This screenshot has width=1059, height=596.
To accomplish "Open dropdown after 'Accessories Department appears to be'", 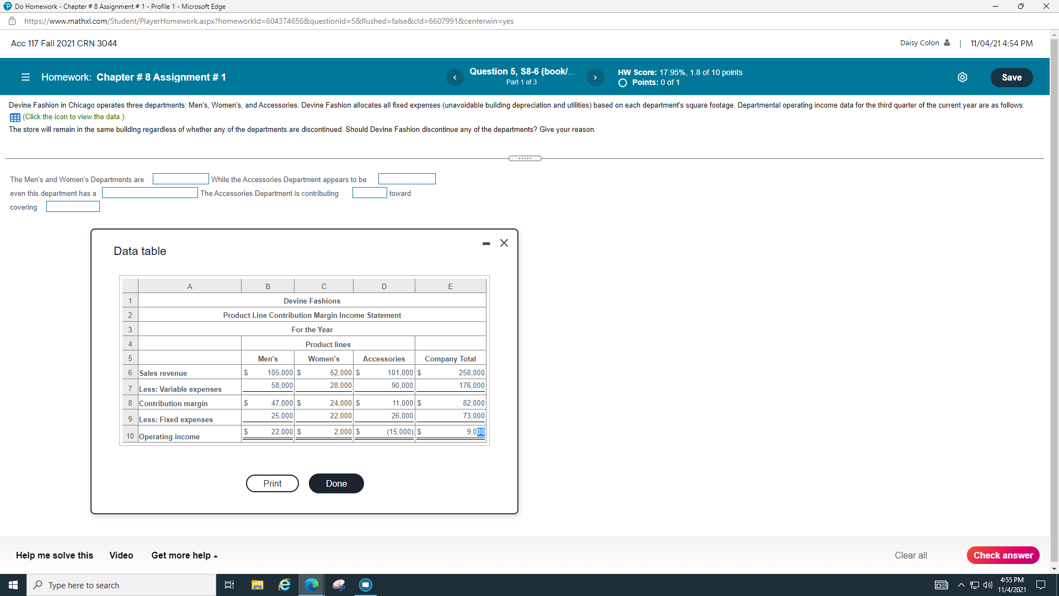I will pyautogui.click(x=407, y=179).
